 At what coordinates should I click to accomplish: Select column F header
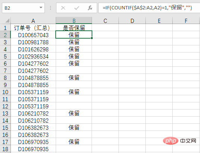point(186,21)
